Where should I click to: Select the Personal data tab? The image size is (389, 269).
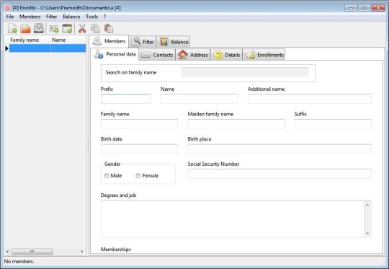(115, 54)
